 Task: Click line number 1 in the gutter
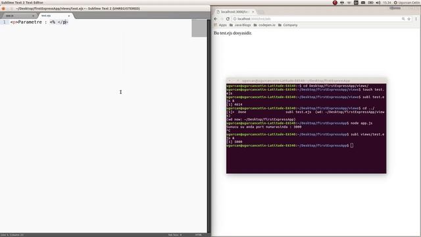click(5, 22)
